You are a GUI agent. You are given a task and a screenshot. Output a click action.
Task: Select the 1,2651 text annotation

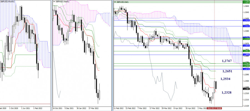coord(227,71)
